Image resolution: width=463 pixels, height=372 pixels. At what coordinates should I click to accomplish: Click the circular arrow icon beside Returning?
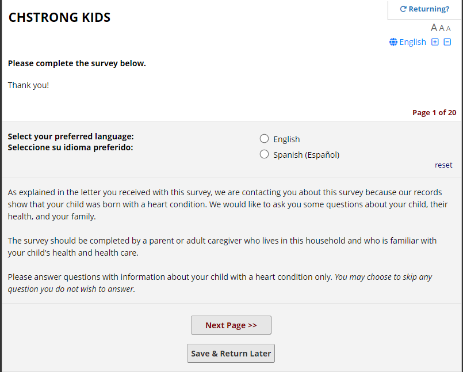coord(403,9)
